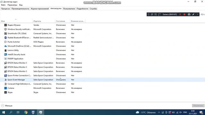
Task: Open the volume tray icon
Action: (x=181, y=112)
